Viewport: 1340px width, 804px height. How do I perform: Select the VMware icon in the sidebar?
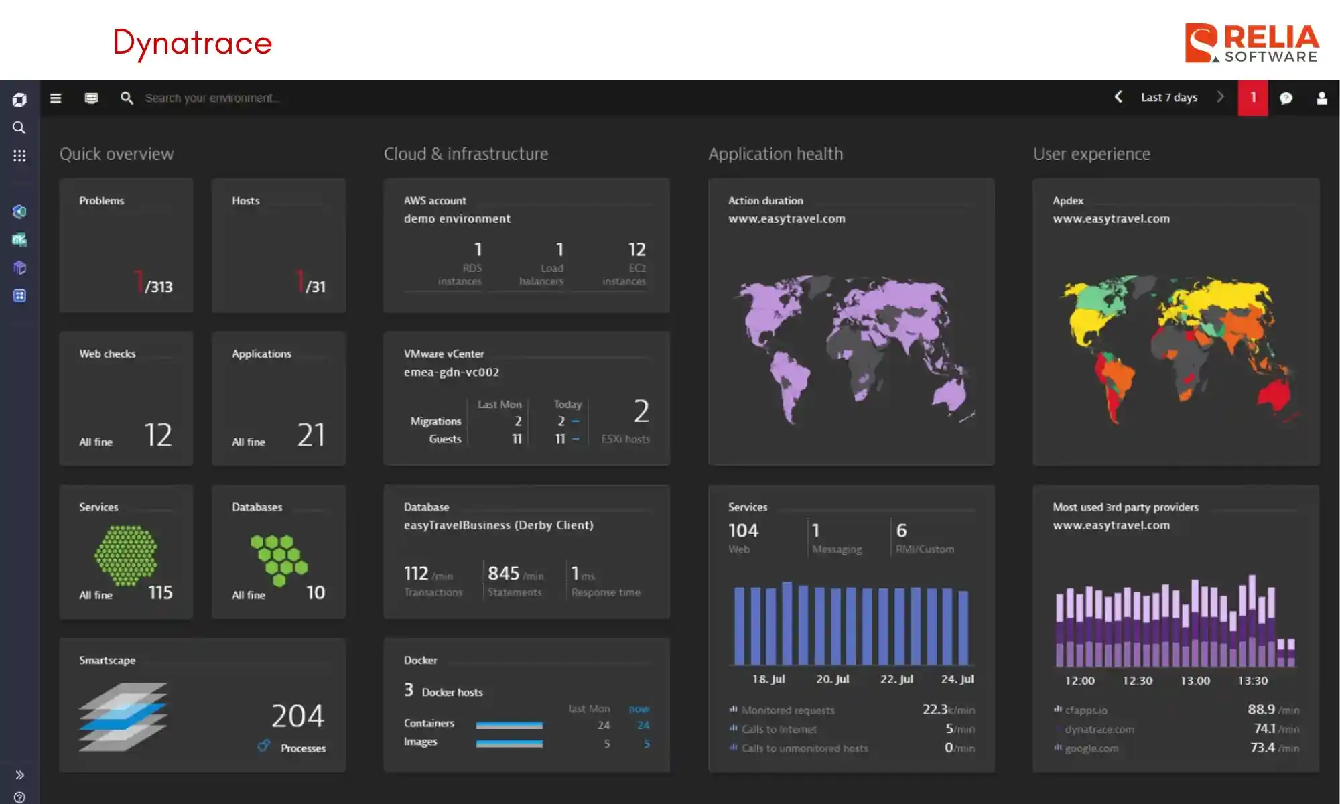[19, 239]
